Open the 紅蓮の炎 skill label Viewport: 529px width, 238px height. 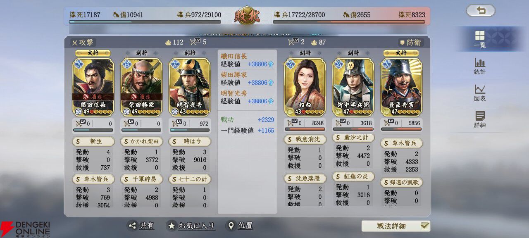[353, 176]
